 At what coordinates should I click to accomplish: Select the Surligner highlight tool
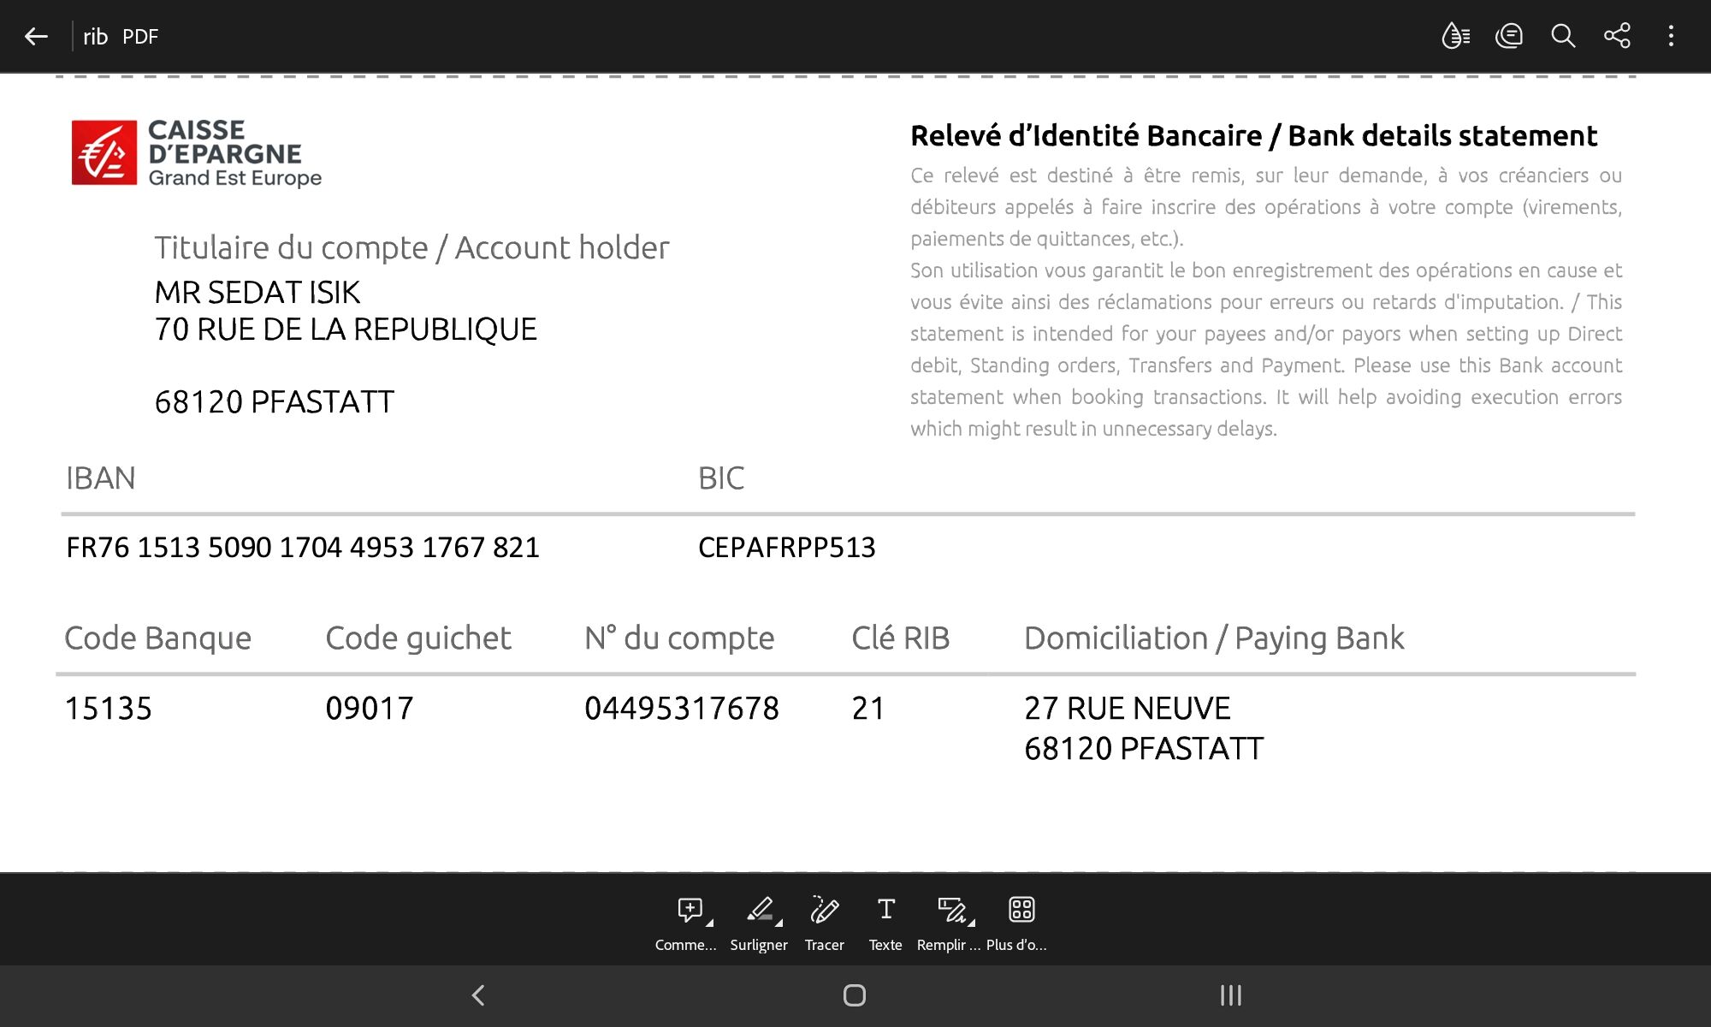coord(759,911)
